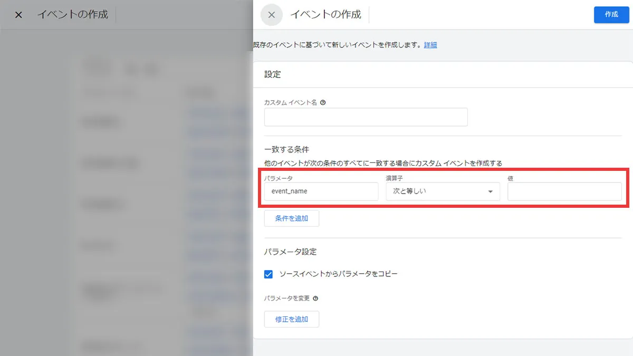This screenshot has width=633, height=356.
Task: Click the イベントの作成 dialog title
Action: tap(325, 15)
